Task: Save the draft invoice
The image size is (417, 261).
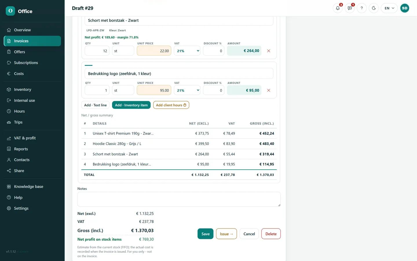Action: coord(205,234)
